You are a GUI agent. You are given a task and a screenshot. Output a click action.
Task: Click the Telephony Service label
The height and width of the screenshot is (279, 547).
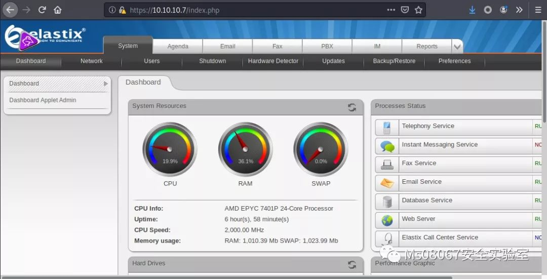pyautogui.click(x=428, y=126)
